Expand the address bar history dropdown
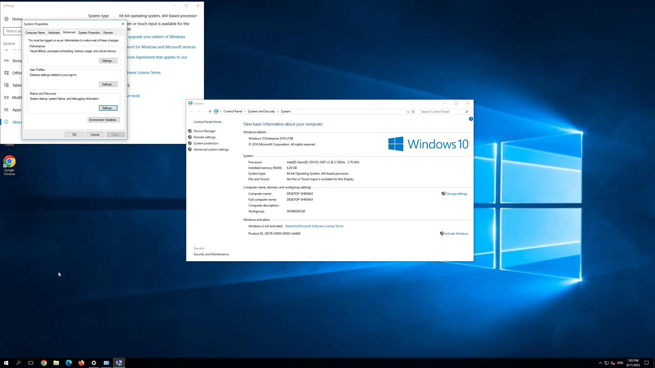The height and width of the screenshot is (368, 655). click(408, 112)
